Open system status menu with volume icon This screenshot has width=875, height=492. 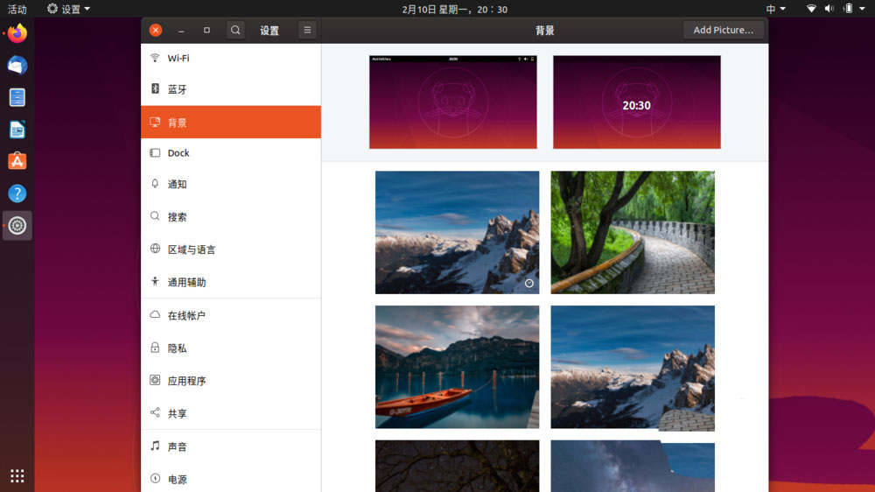click(x=829, y=9)
